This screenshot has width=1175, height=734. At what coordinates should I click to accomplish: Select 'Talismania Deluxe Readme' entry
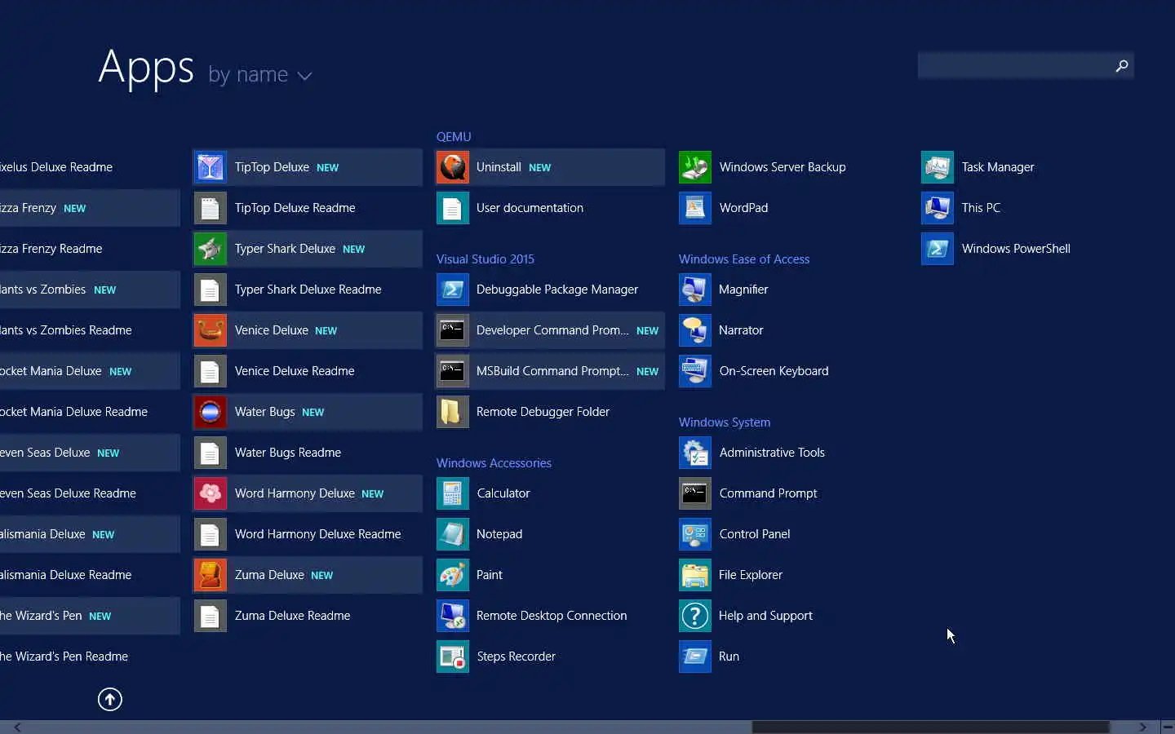(x=90, y=575)
